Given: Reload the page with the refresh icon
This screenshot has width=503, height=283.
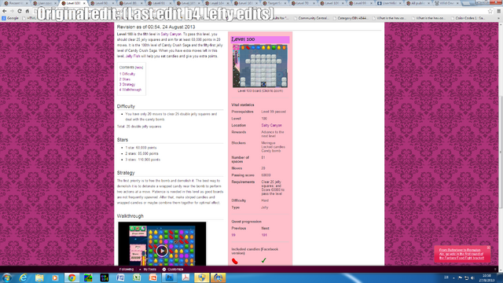Looking at the screenshot, I should tap(20, 11).
